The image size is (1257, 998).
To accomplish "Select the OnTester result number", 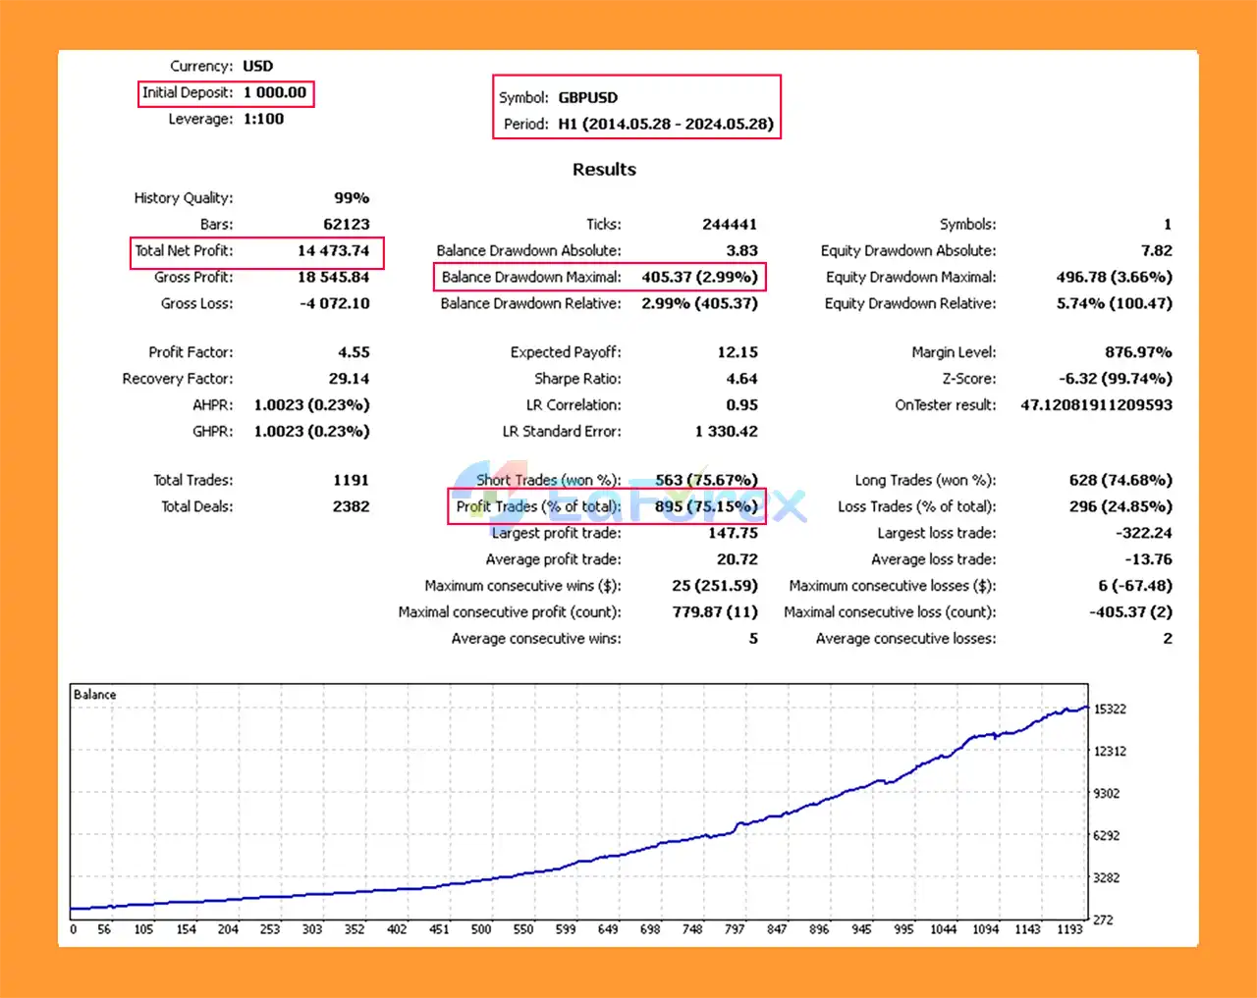I will tap(1096, 404).
